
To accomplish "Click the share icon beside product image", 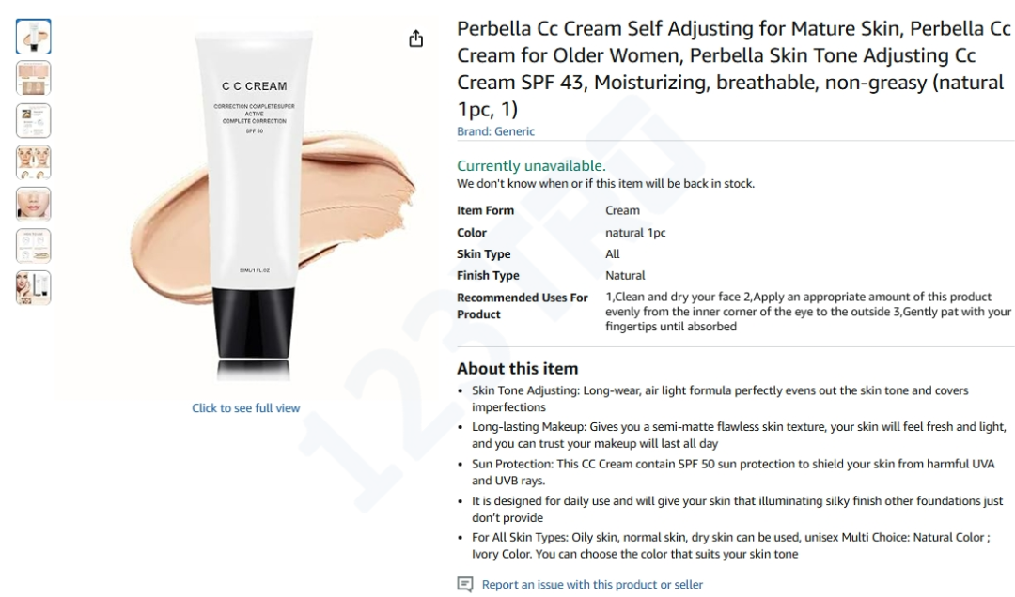I will click(x=415, y=38).
